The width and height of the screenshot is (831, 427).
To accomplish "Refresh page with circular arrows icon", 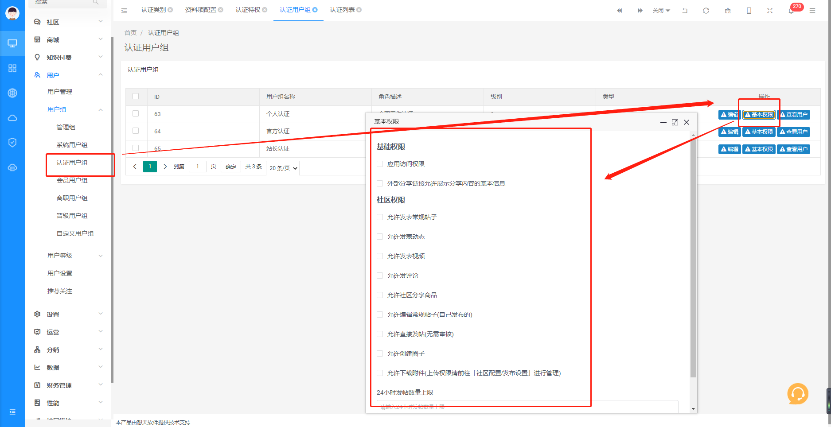I will click(706, 11).
